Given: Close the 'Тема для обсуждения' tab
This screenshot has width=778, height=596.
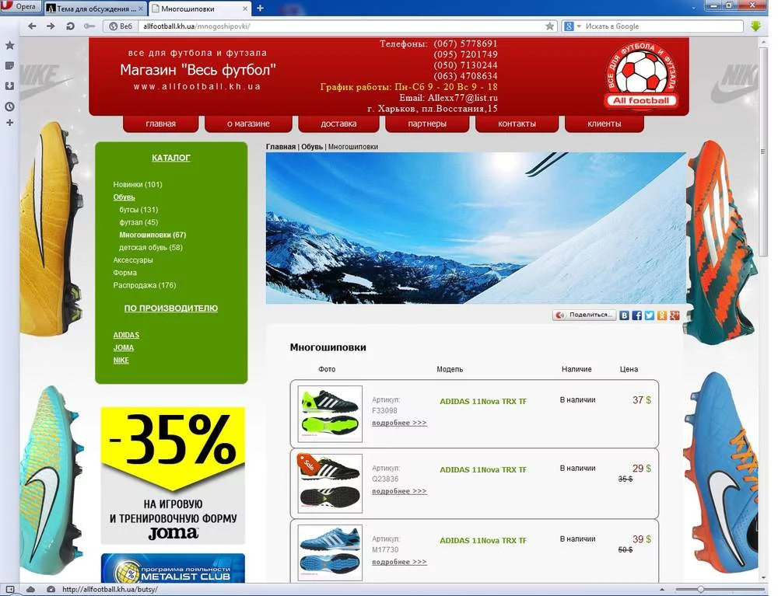Looking at the screenshot, I should click(141, 9).
